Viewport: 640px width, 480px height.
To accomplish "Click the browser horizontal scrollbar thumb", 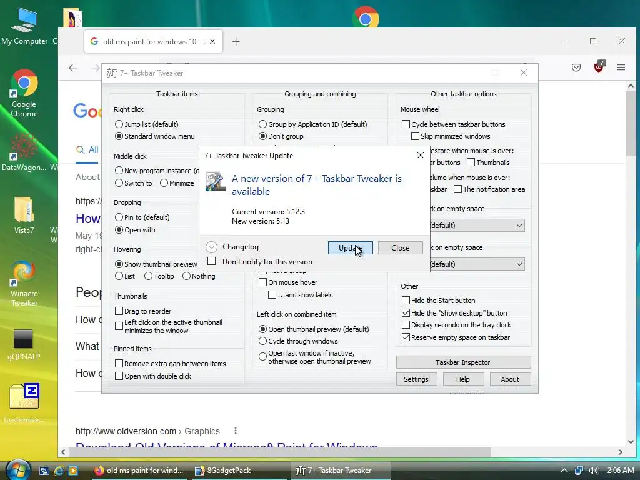I will (x=279, y=452).
